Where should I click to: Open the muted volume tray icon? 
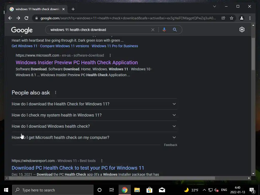(216, 190)
